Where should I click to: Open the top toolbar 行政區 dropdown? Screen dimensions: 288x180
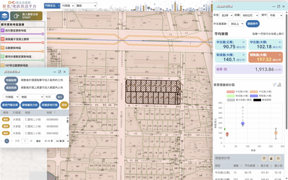point(68,6)
